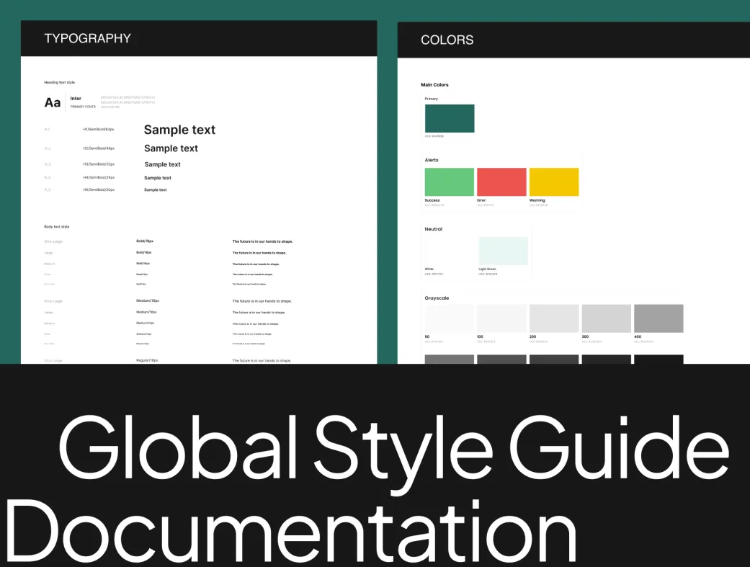Click the COLORS panel header
This screenshot has width=750, height=567.
[447, 40]
